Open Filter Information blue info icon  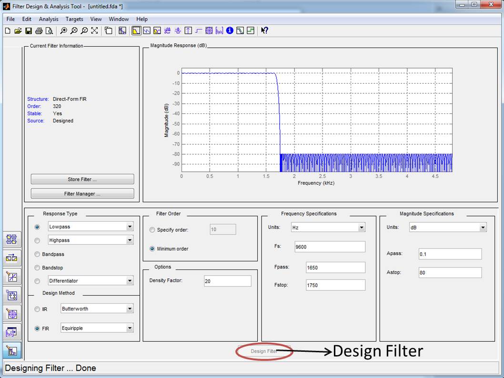click(x=230, y=30)
